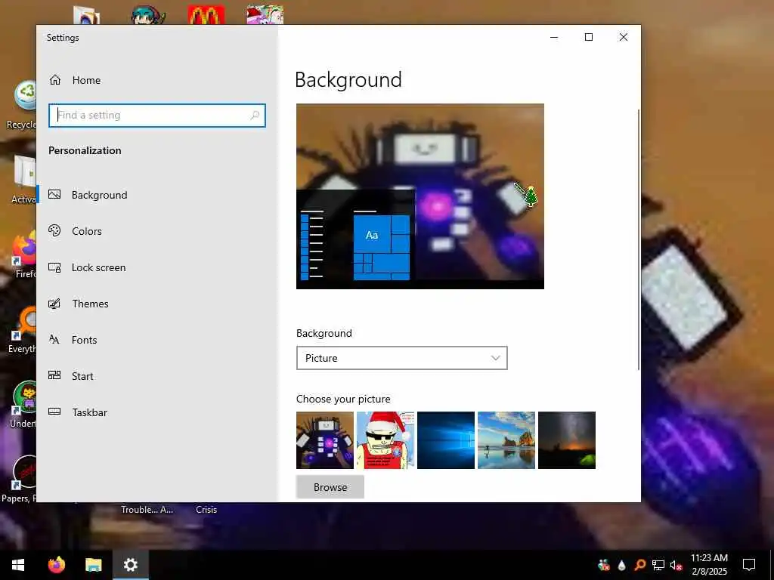Open the Background personalization page

(x=157, y=195)
